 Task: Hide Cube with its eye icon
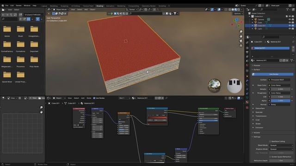coord(290,23)
